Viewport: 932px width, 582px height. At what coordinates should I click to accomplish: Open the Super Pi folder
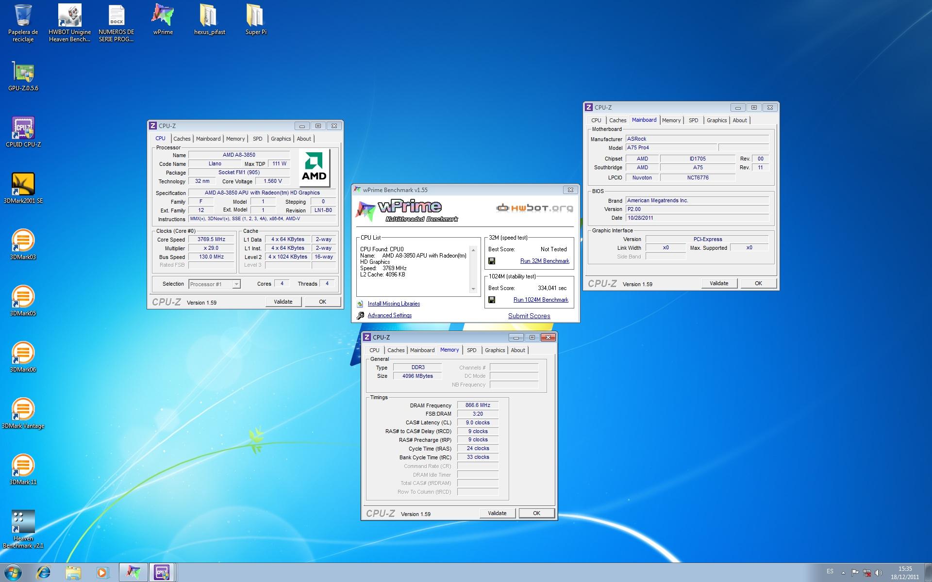[256, 19]
